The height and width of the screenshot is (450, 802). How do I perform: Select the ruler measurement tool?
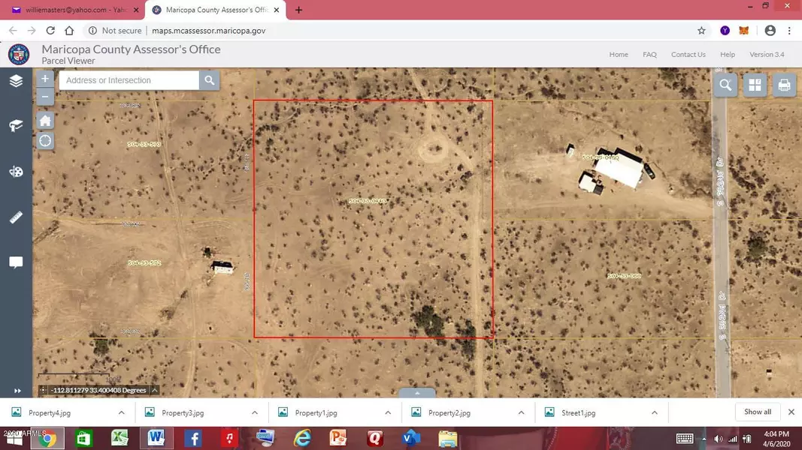click(x=17, y=217)
